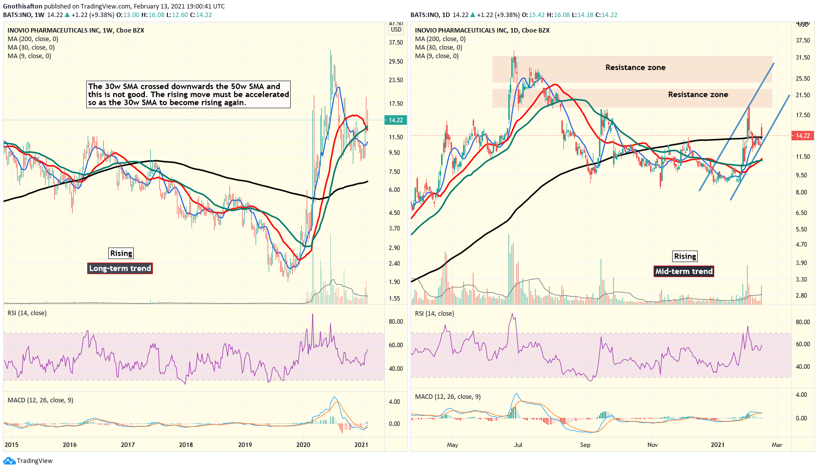The image size is (818, 470).
Task: Click the 29.50 price level on weekly axis
Action: (396, 62)
